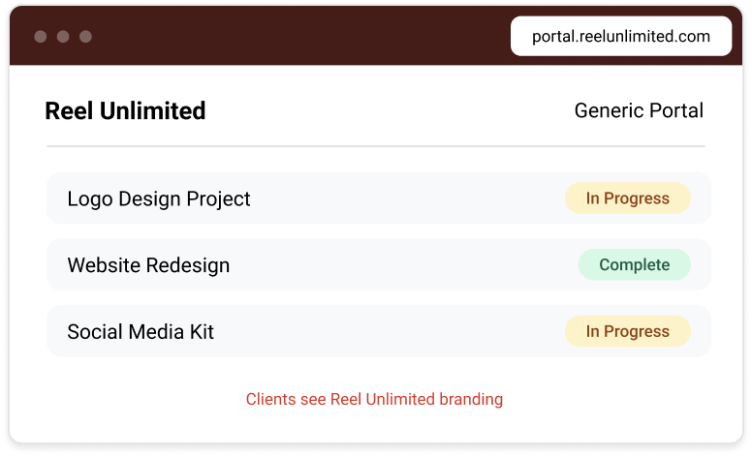Click the word Unlimited in the bold heading
This screenshot has width=752, height=457.
[152, 111]
